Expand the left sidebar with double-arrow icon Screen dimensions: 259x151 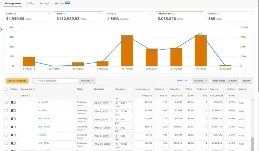[x=1, y=29]
